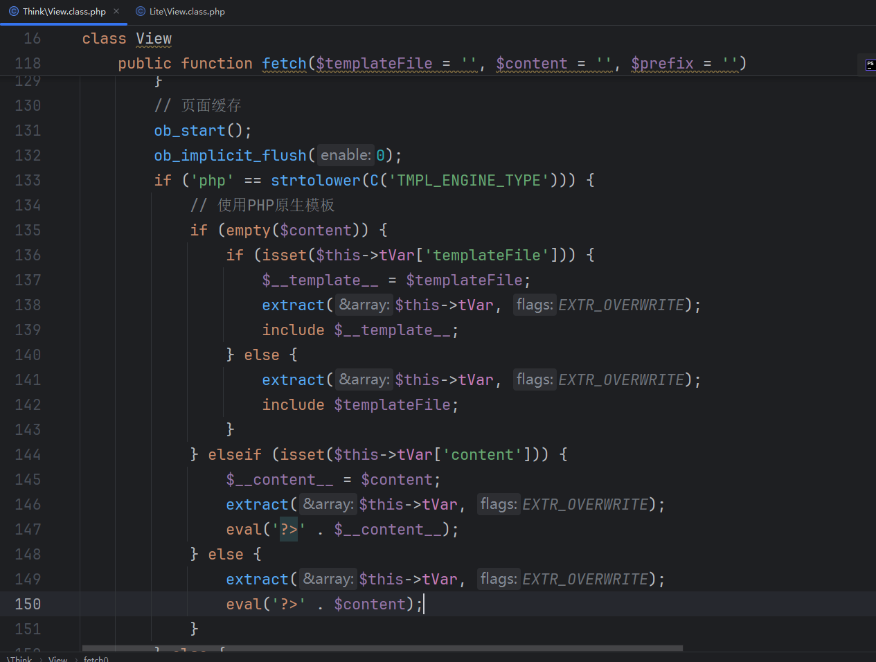The width and height of the screenshot is (876, 662).
Task: Jump to sticky fetch function signature line
Action: pyautogui.click(x=284, y=64)
